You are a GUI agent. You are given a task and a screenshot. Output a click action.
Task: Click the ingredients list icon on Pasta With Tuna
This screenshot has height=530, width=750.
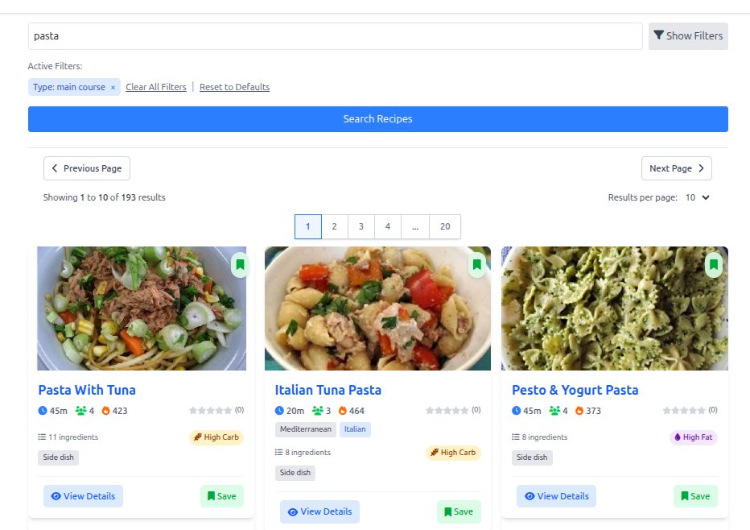tap(42, 437)
